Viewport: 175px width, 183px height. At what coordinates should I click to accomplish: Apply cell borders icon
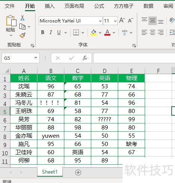[76, 33]
